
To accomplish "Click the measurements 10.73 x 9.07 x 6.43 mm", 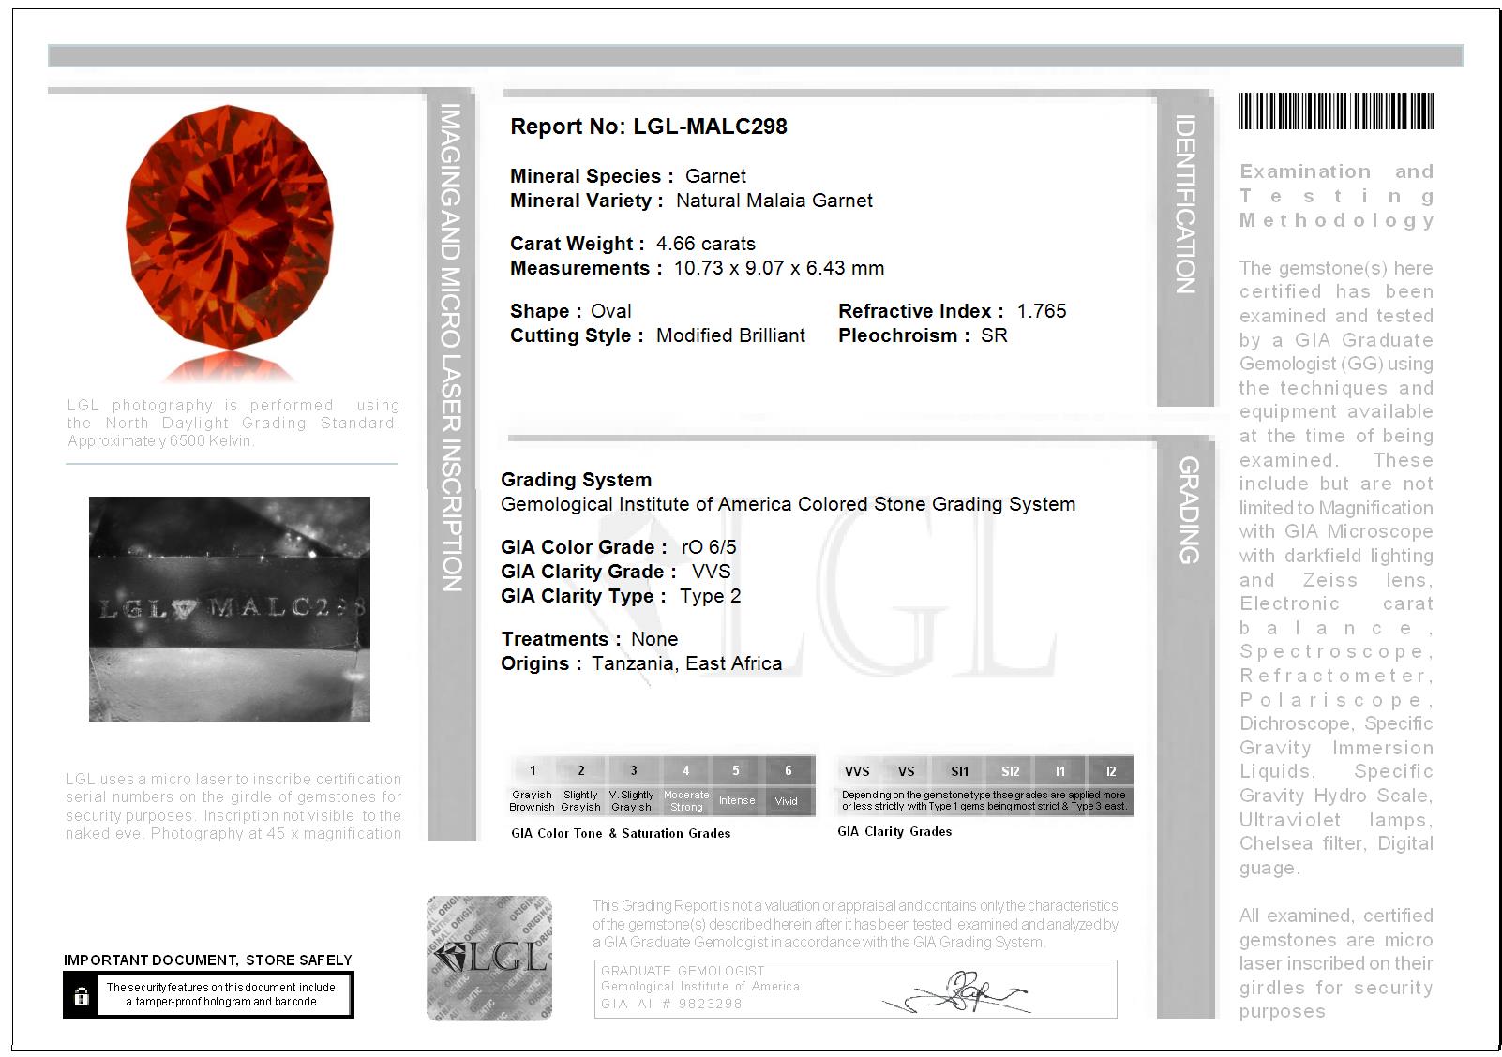I will (779, 268).
